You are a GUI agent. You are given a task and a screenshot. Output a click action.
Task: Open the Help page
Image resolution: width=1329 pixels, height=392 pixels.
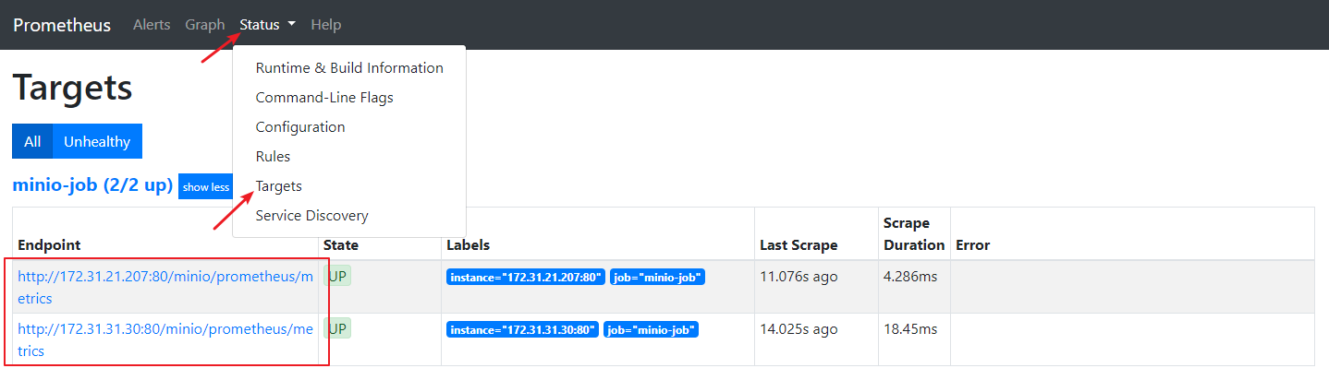coord(326,25)
